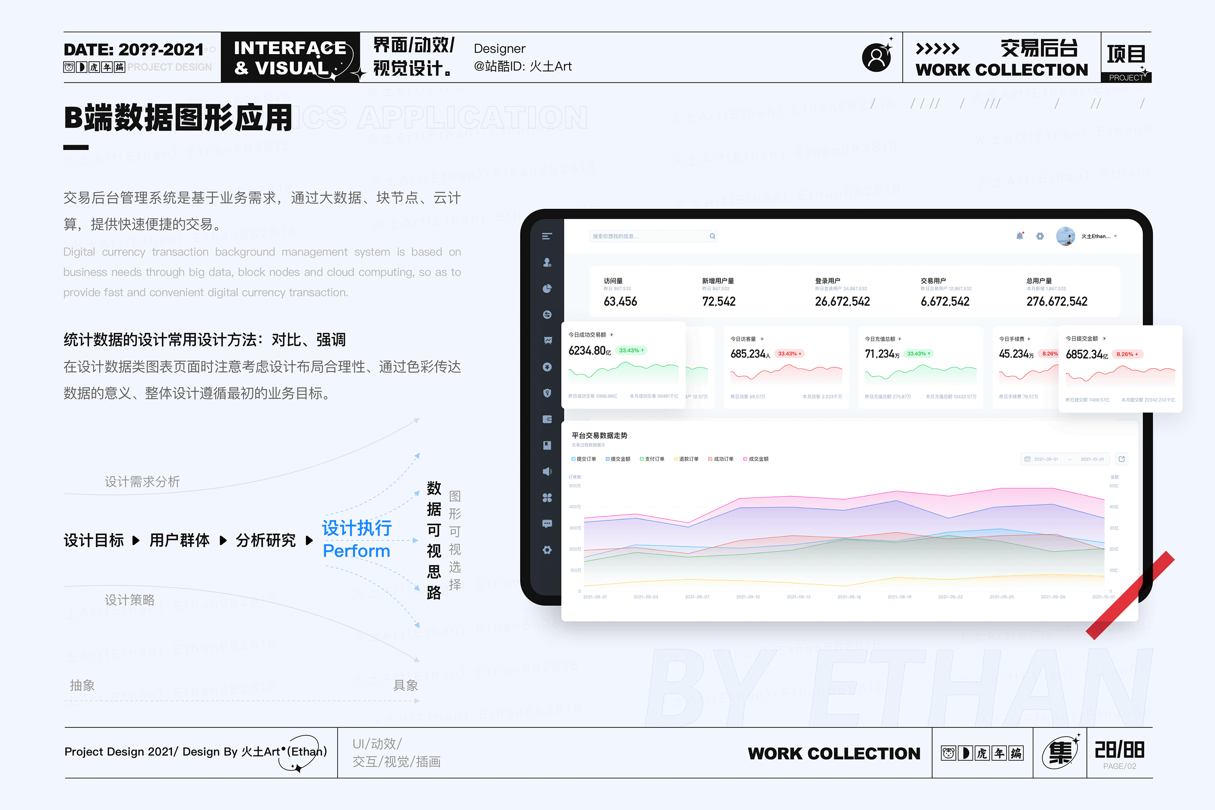
Task: Click the red 33.43% badge on 今日访客量
Action: [x=789, y=354]
